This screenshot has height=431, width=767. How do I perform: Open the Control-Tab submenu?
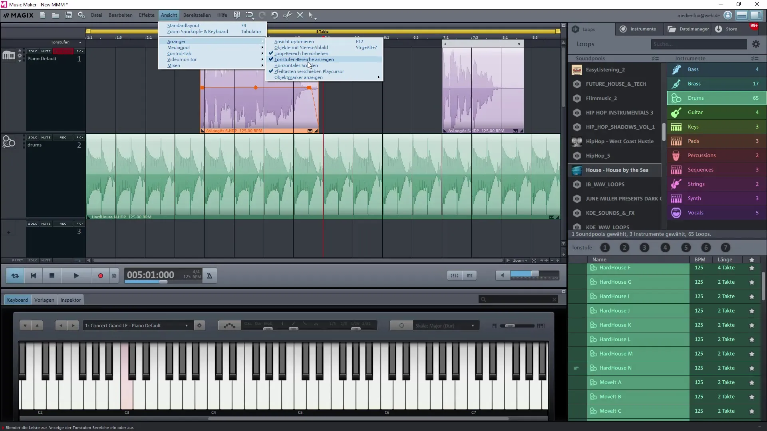click(212, 53)
